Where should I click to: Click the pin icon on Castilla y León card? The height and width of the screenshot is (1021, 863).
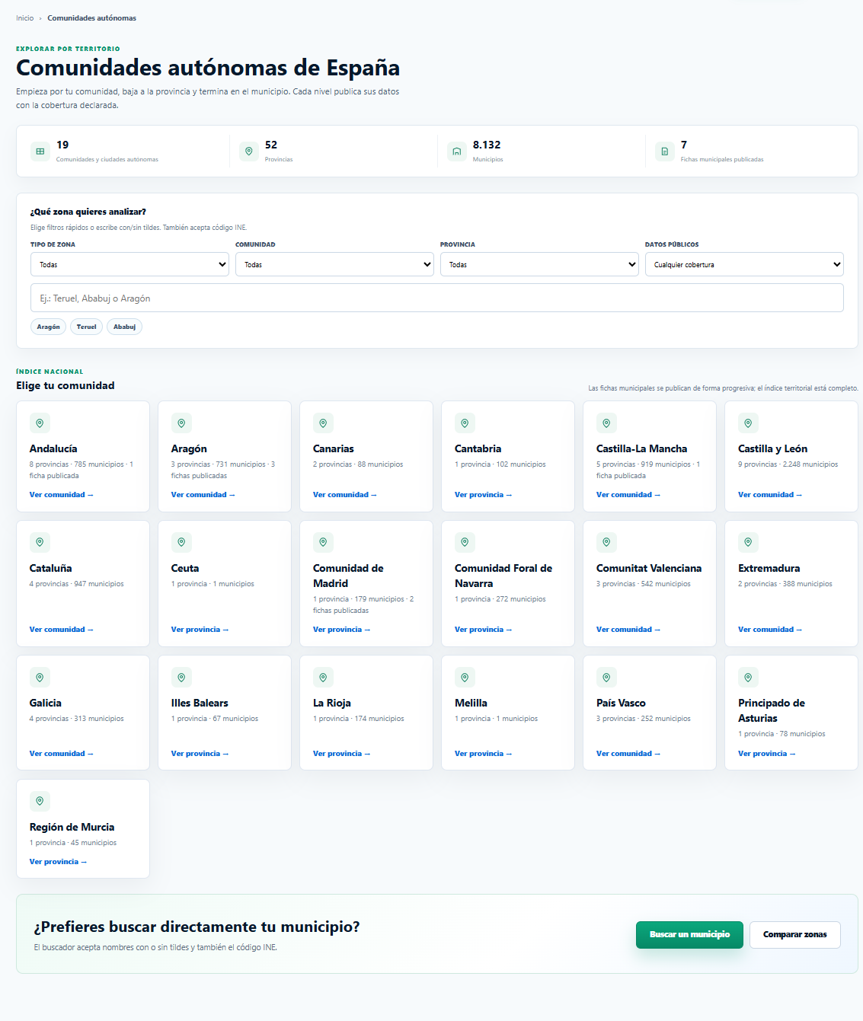(x=748, y=423)
